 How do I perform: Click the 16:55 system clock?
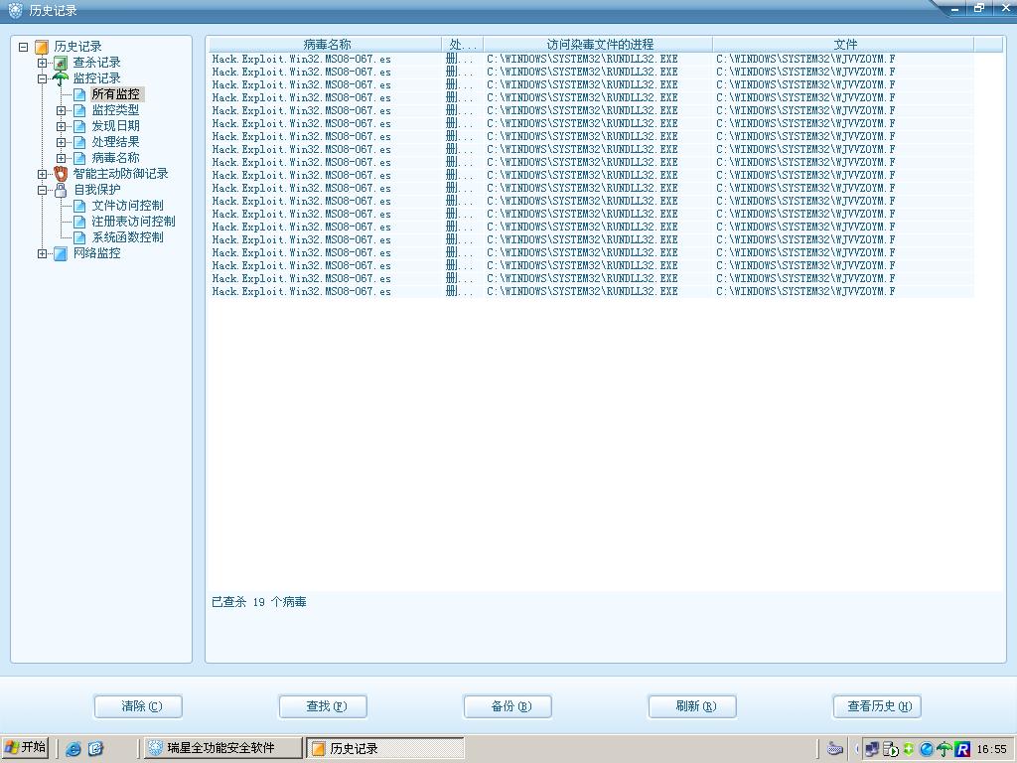coord(992,749)
